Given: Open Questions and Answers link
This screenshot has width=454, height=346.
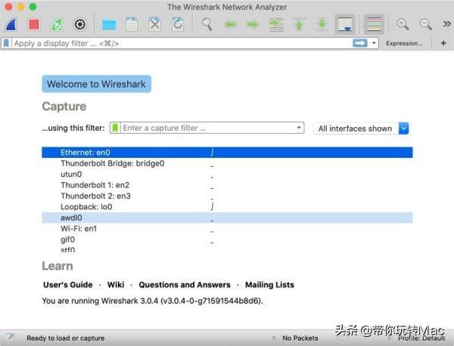Looking at the screenshot, I should point(185,285).
